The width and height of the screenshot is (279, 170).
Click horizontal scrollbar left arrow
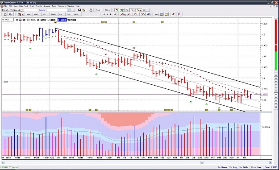click(x=3, y=162)
